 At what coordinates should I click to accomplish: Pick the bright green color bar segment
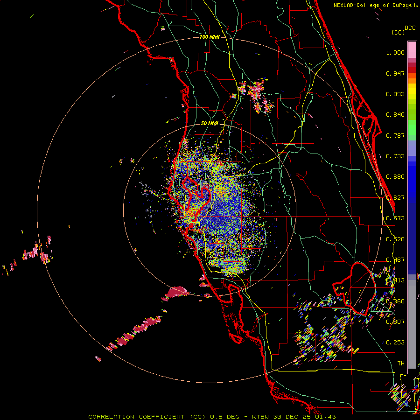click(x=412, y=127)
